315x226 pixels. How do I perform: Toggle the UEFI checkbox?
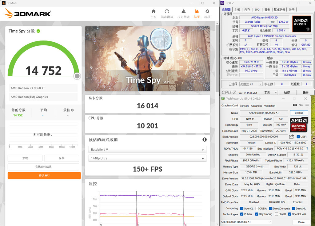pos(298,137)
